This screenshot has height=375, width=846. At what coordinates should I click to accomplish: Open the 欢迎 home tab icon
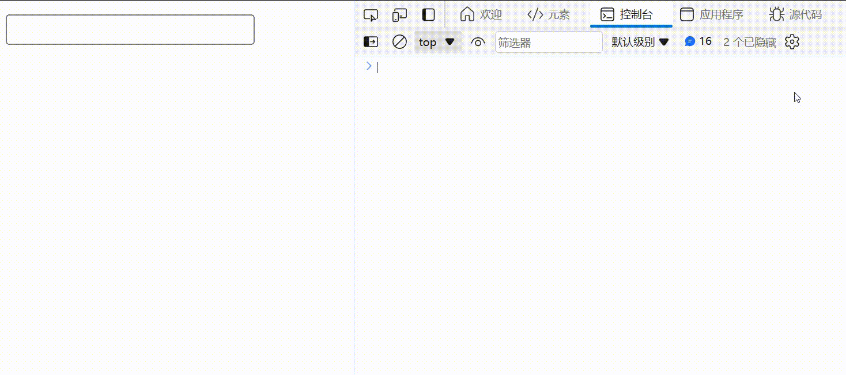[x=467, y=14]
